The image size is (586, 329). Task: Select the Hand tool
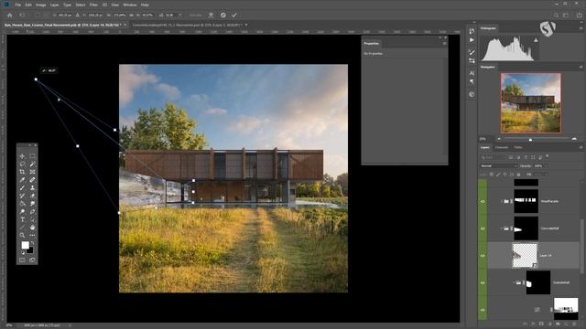(x=32, y=228)
